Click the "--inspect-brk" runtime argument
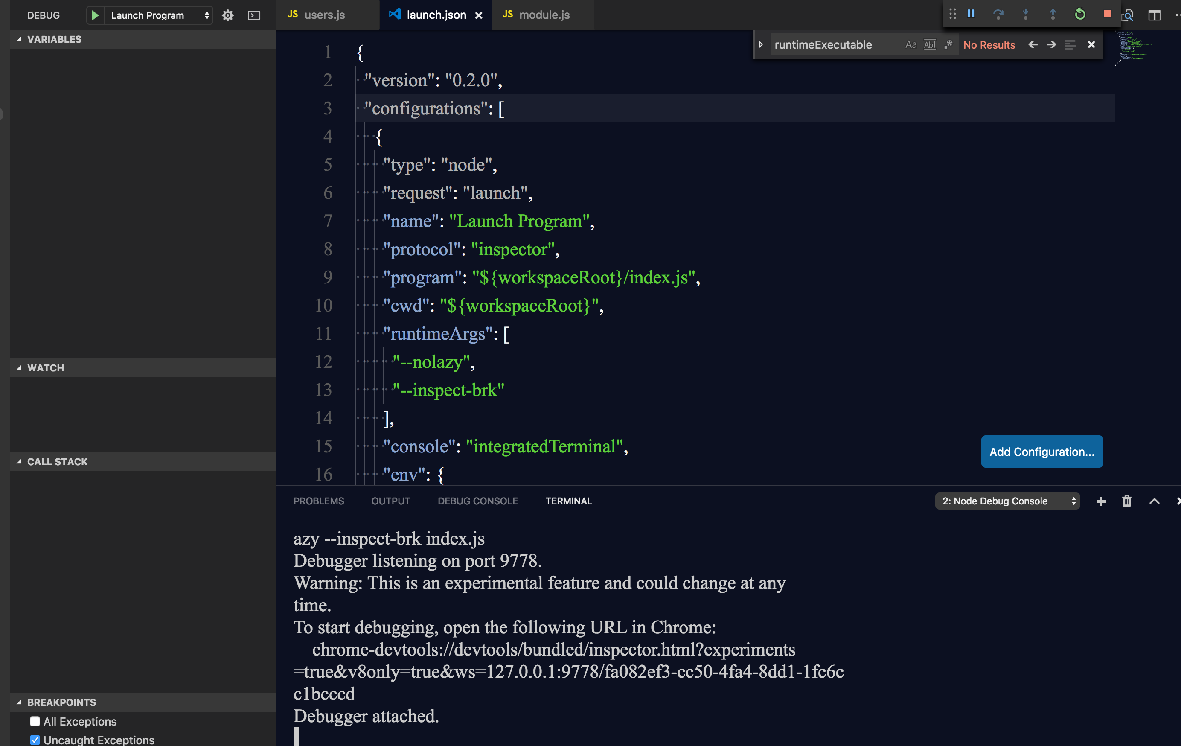 pos(448,390)
